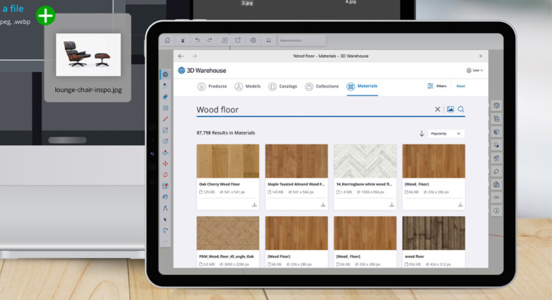This screenshot has height=300, width=552.
Task: Click the Reset link
Action: 460,86
